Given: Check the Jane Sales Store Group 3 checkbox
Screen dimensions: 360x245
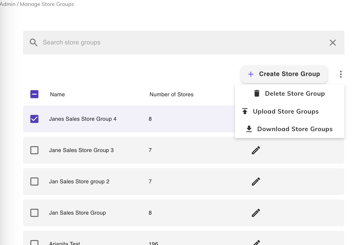Looking at the screenshot, I should 34,150.
